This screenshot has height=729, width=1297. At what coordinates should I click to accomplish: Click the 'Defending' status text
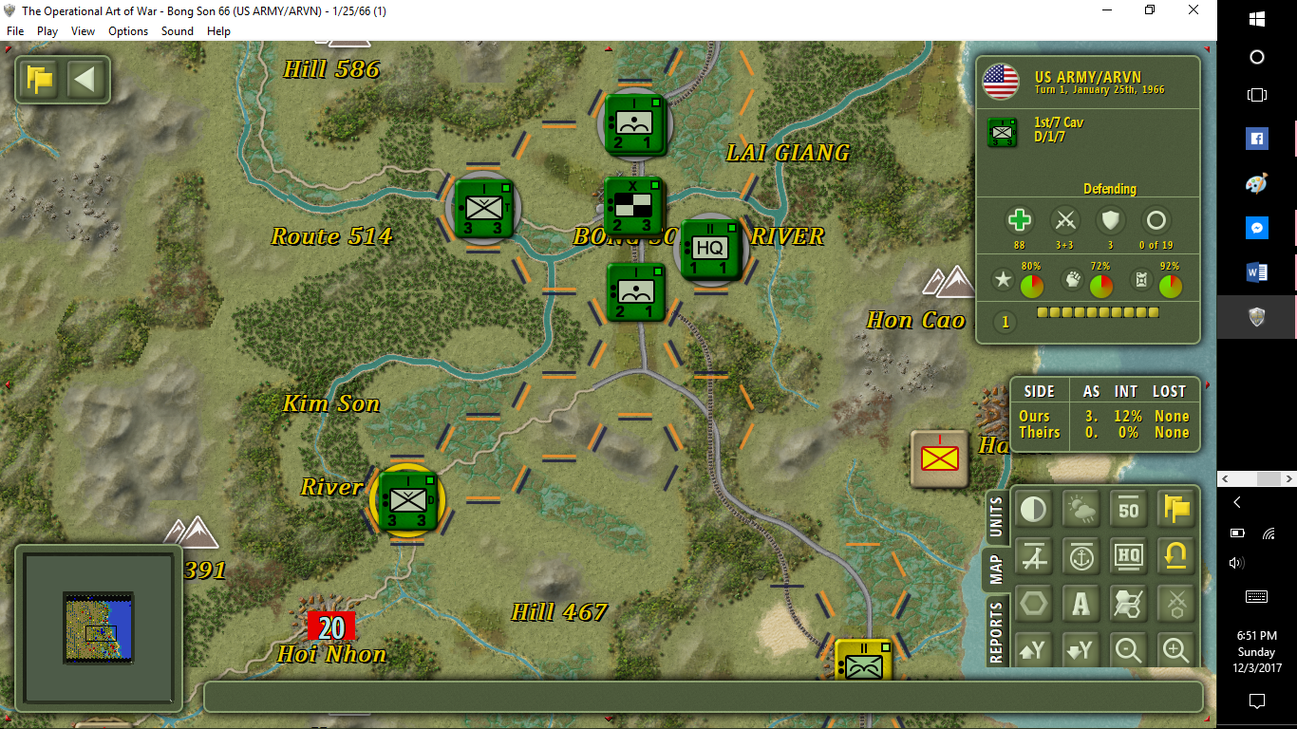click(x=1110, y=189)
